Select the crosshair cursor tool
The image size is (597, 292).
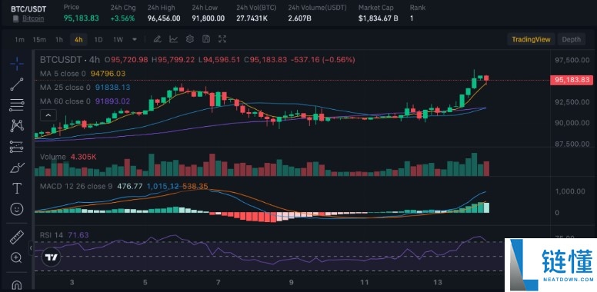(x=17, y=64)
